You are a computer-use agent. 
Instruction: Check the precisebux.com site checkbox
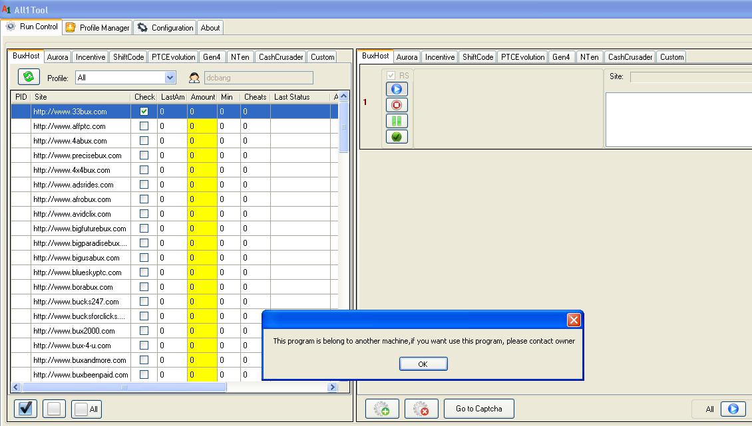pos(144,156)
